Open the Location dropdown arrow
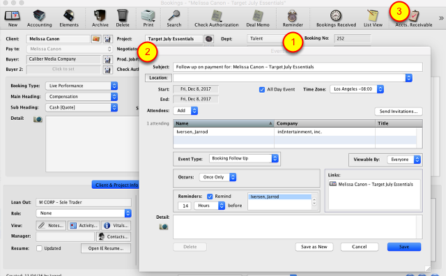 (409, 77)
